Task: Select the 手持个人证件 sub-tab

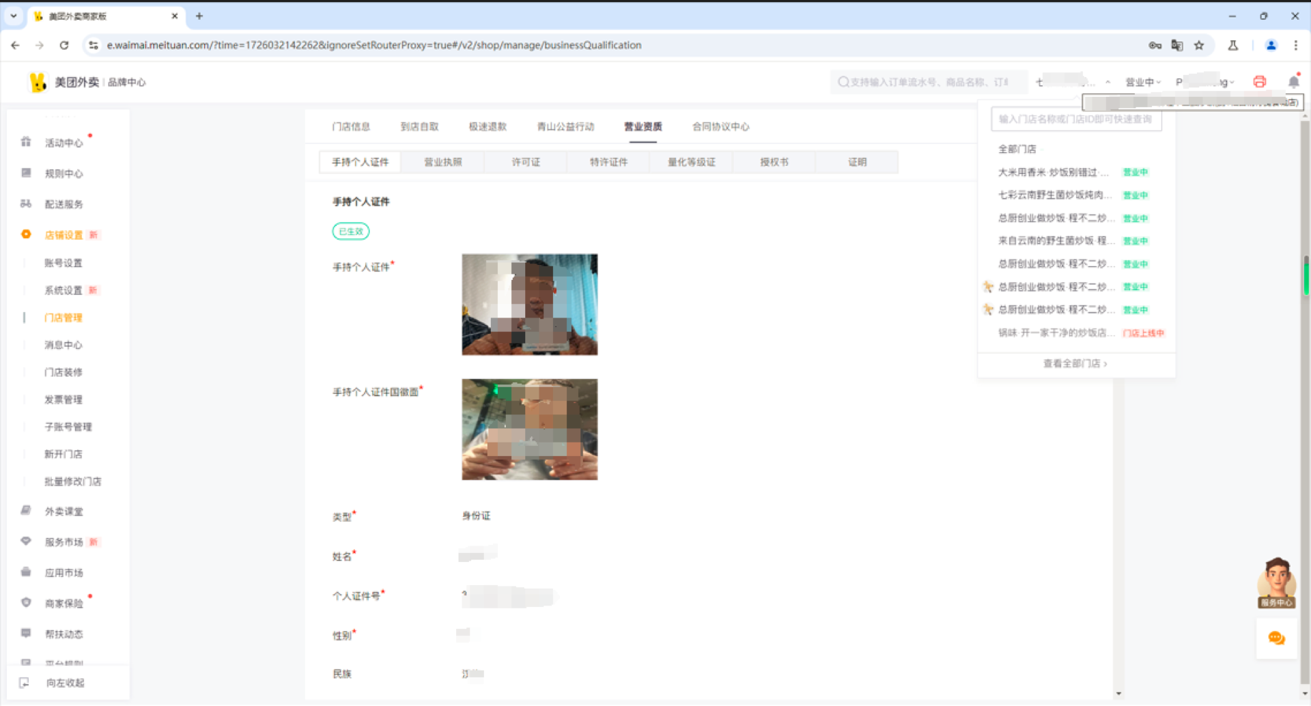Action: pos(361,162)
